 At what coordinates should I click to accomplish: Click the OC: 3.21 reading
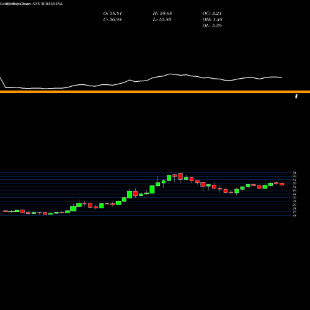click(x=212, y=14)
